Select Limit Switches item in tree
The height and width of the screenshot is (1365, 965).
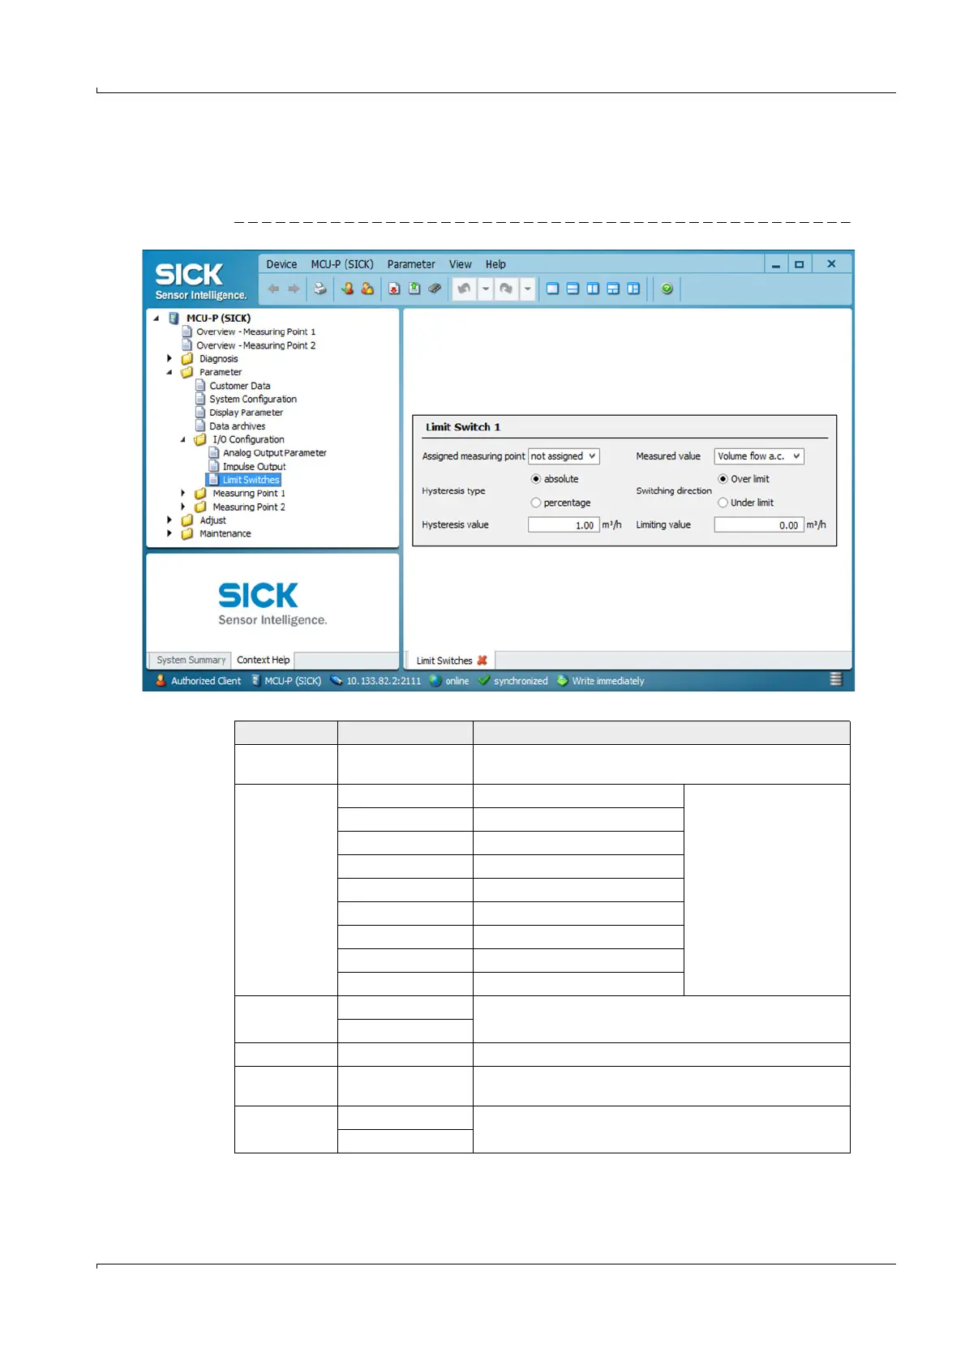[x=251, y=480]
